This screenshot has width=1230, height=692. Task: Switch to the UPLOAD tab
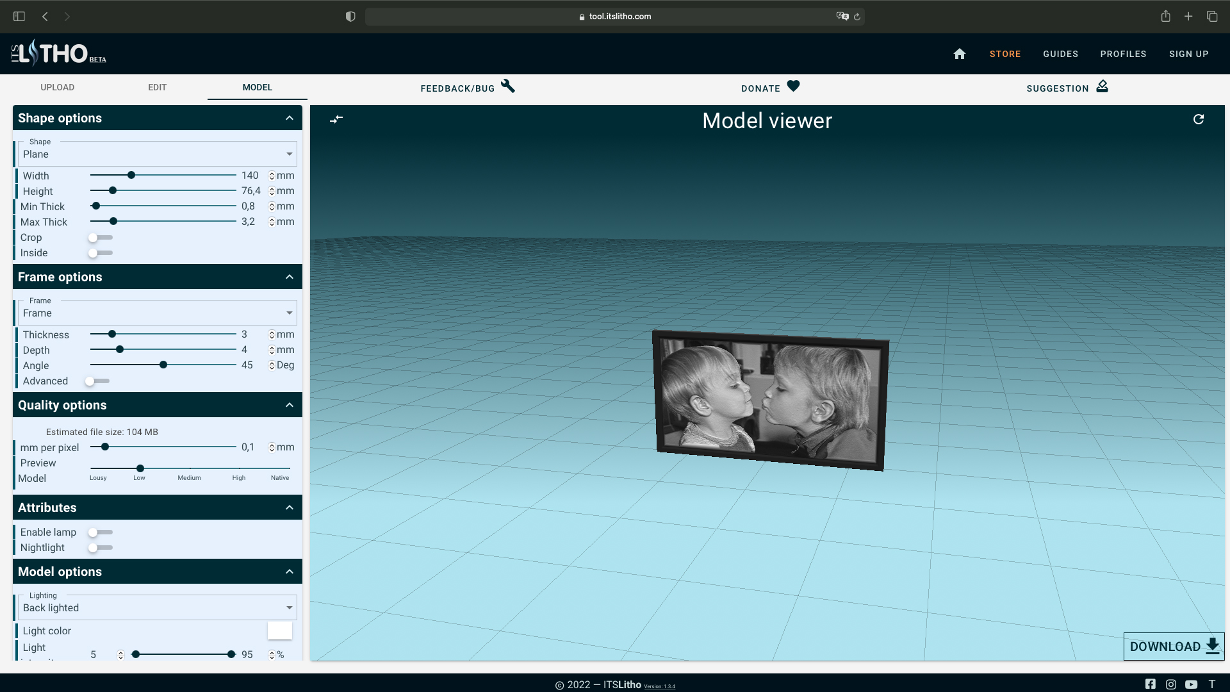58,87
